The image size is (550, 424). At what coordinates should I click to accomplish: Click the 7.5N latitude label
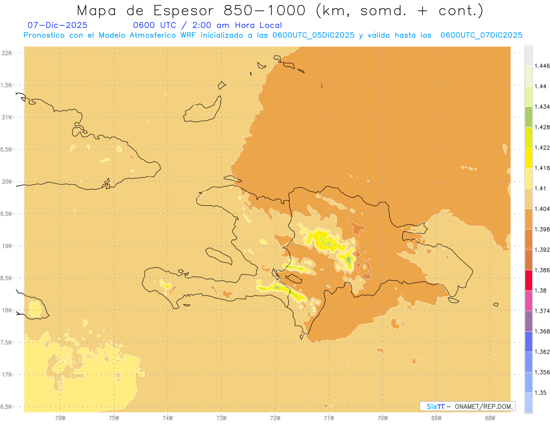[6, 343]
